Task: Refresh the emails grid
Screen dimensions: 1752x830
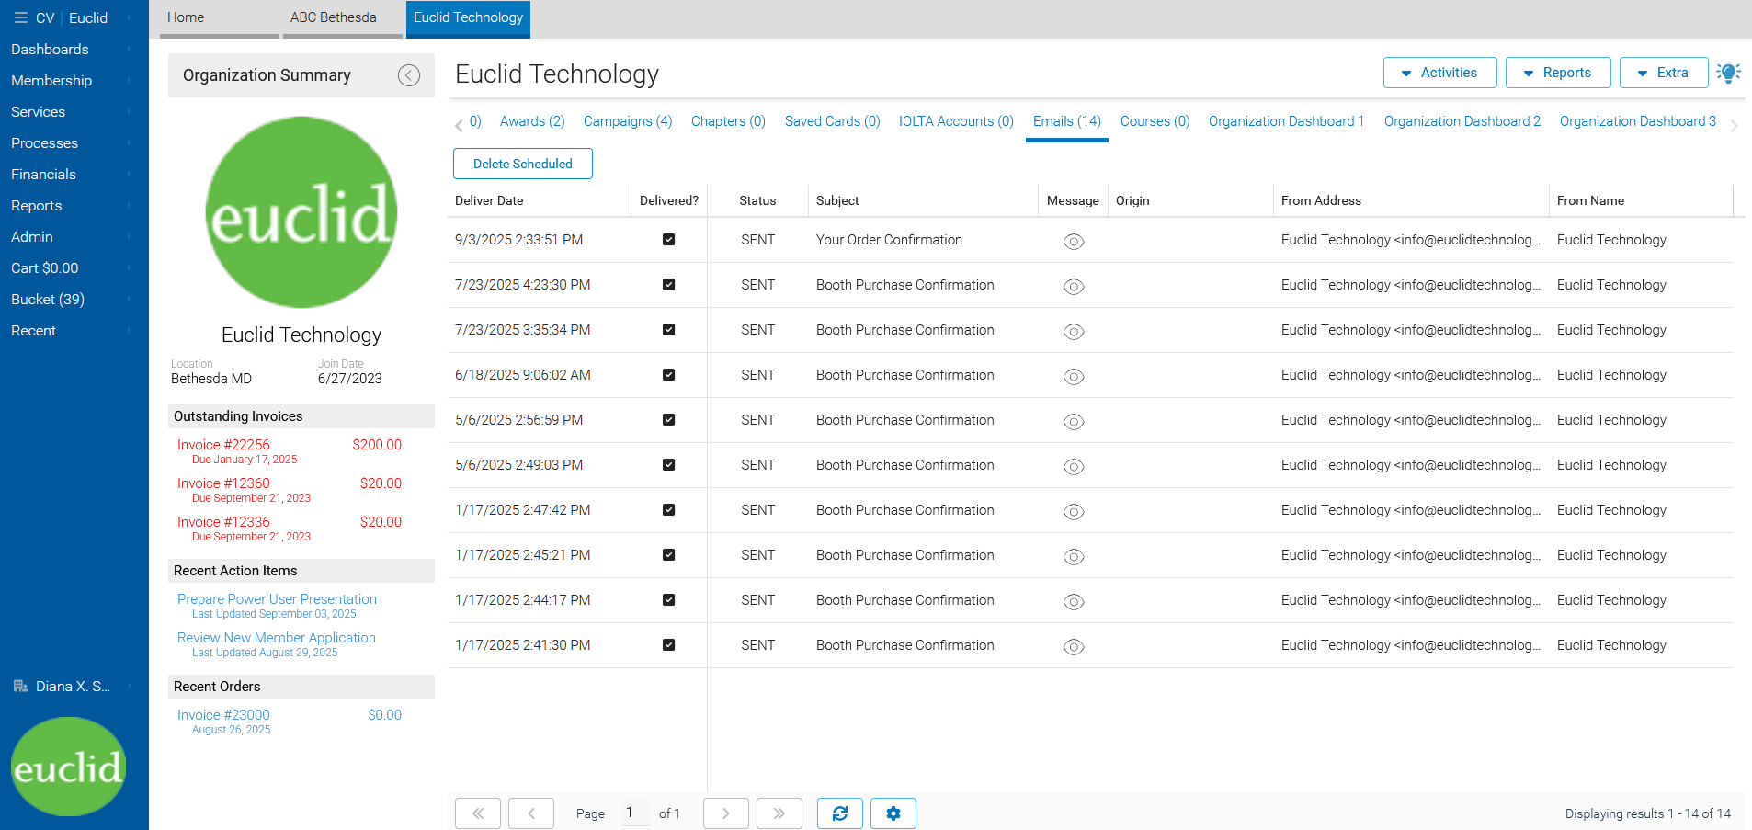Action: 840,813
